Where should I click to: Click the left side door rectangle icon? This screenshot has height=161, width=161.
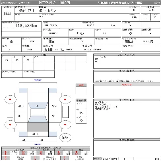[x=10, y=112]
